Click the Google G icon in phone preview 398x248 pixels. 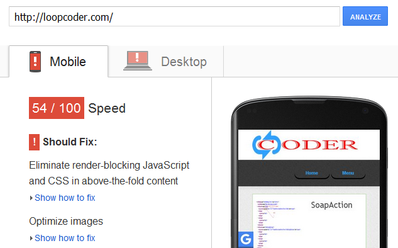tap(246, 239)
